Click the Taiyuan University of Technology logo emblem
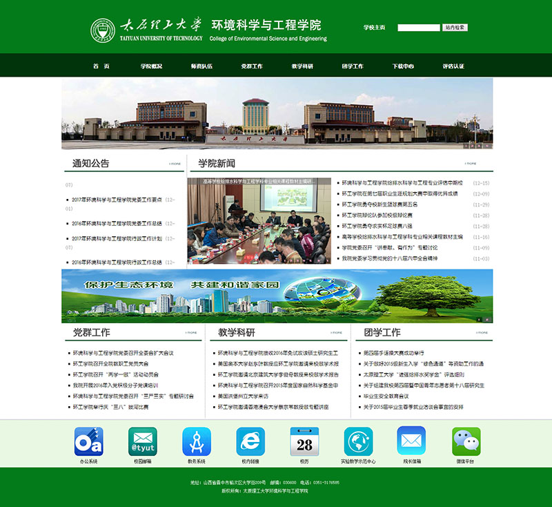552x507 pixels. coord(103,30)
